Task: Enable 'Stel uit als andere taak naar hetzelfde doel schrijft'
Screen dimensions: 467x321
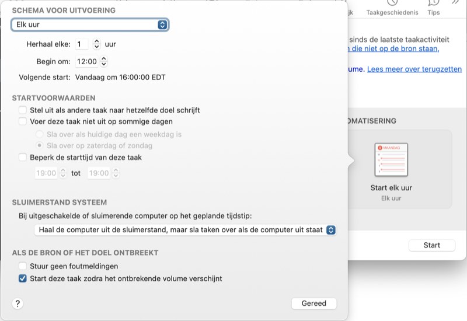Action: pyautogui.click(x=23, y=110)
